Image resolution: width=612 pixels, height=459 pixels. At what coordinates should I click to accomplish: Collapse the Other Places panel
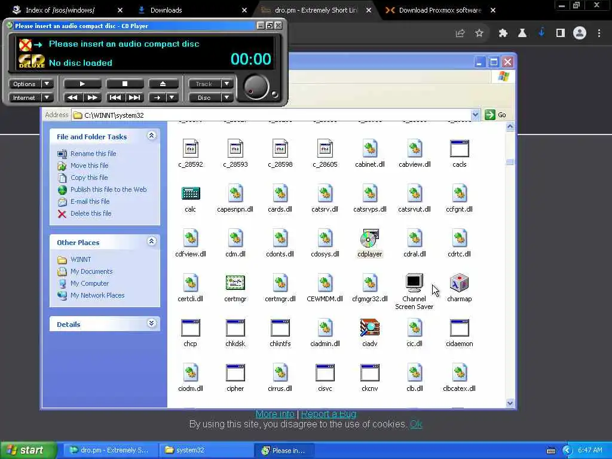coord(151,241)
